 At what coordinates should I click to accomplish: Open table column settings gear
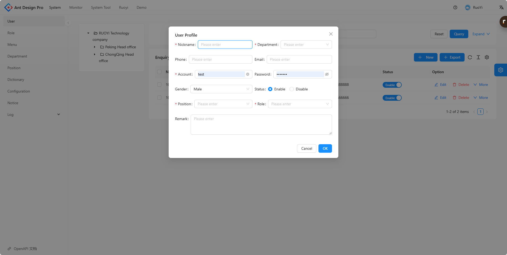coord(487,57)
